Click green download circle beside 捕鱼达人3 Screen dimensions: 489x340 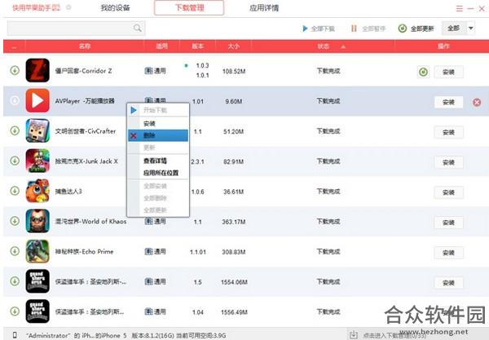(15, 191)
